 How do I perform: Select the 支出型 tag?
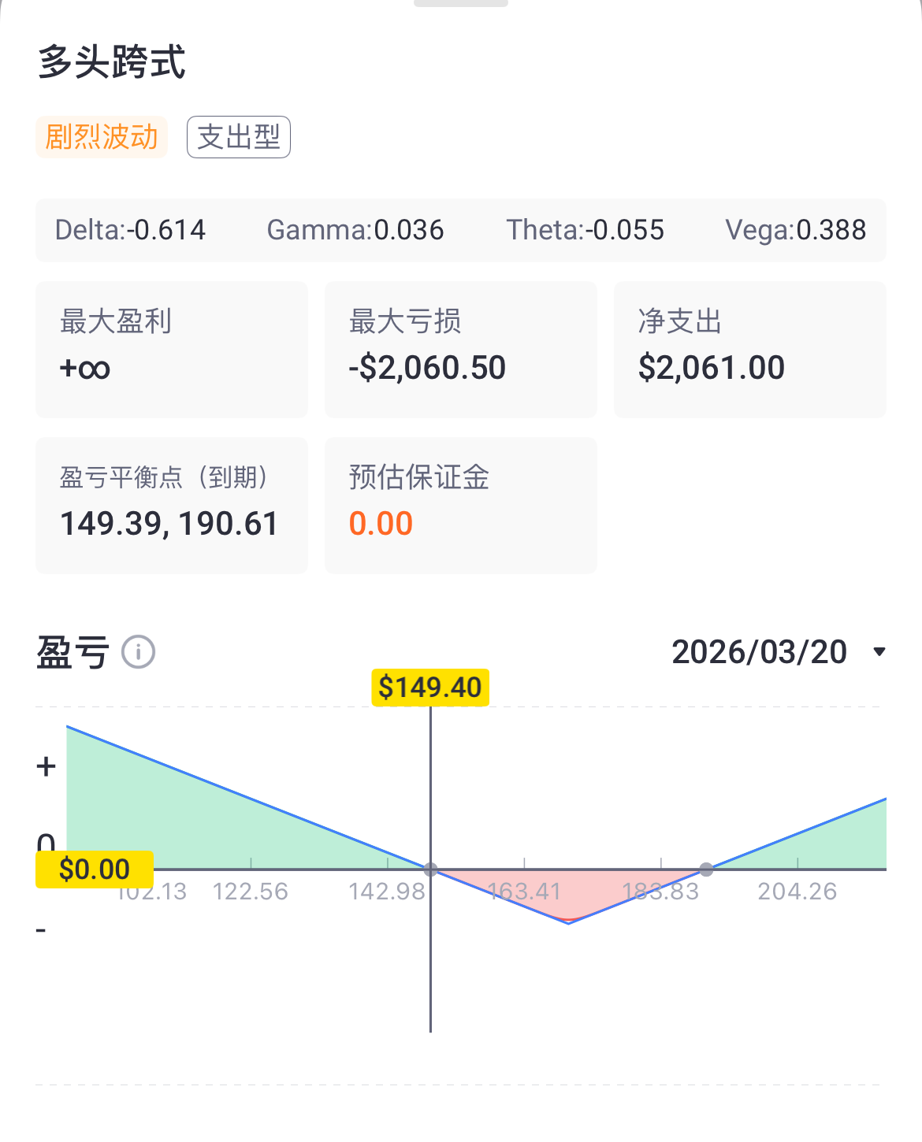(x=239, y=137)
